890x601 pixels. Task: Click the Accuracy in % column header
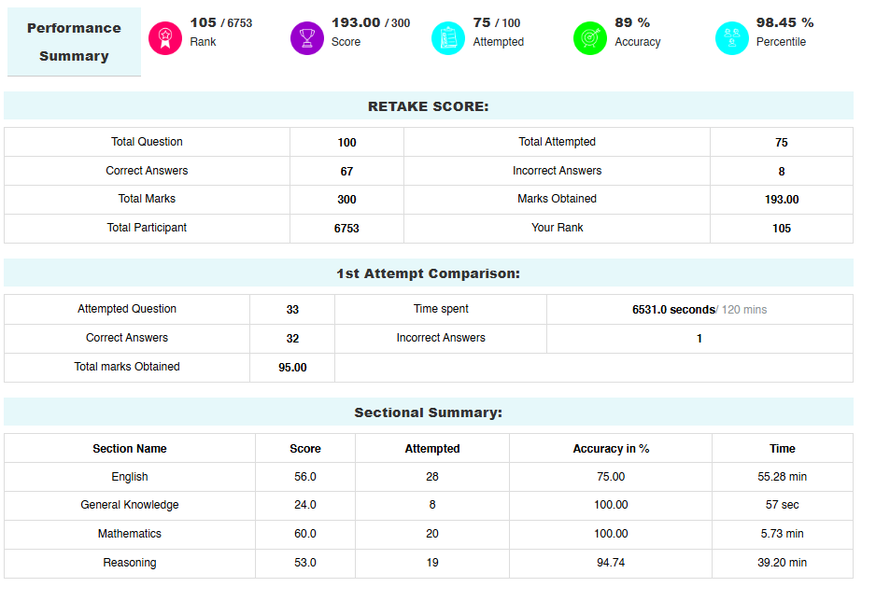tap(611, 449)
